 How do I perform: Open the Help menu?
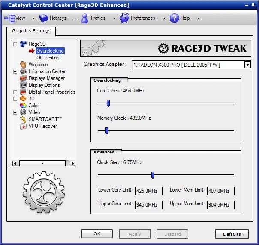coord(185,18)
